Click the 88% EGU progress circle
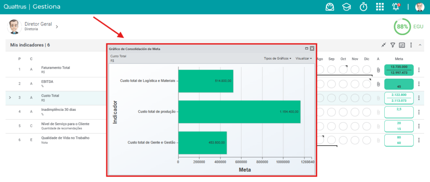 point(402,27)
